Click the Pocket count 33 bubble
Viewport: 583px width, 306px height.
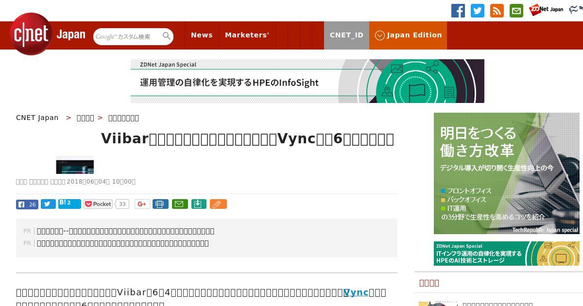[122, 204]
